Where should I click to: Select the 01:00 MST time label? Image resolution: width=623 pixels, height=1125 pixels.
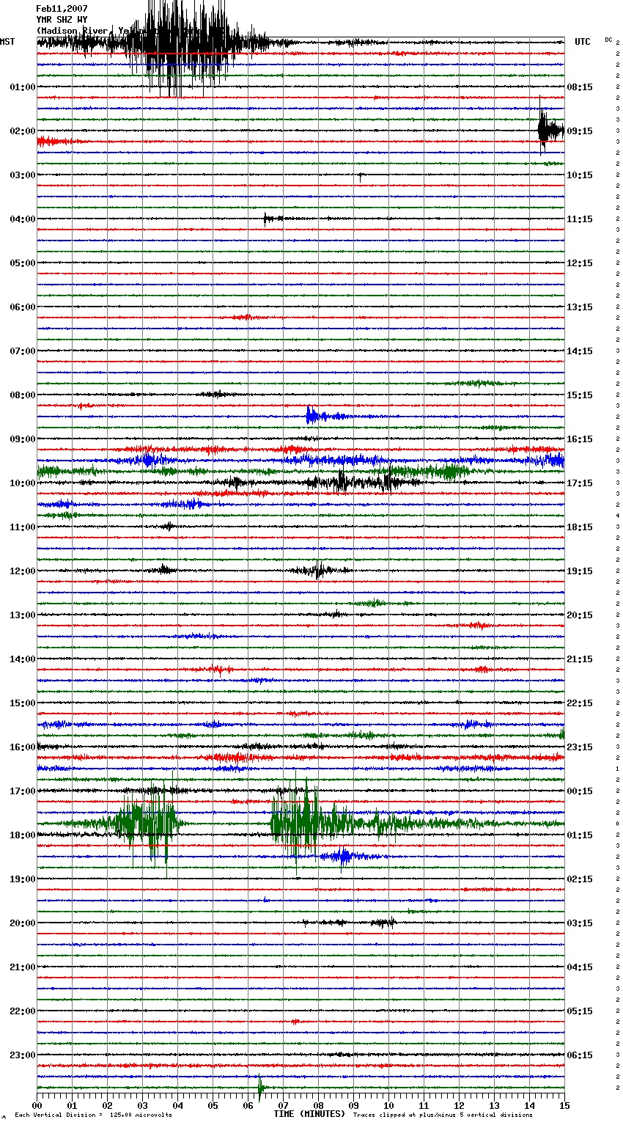[x=23, y=87]
